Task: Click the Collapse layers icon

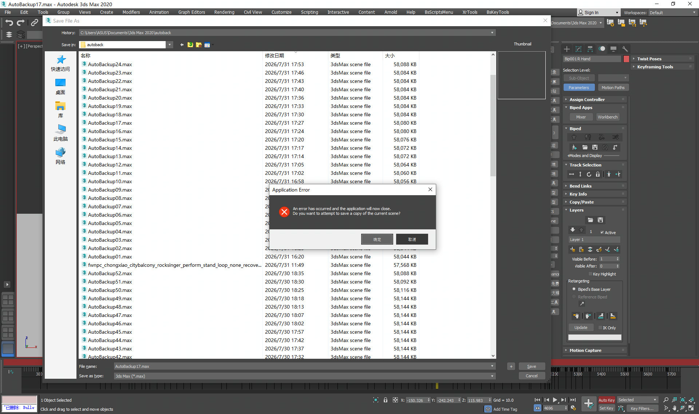Action: [590, 249]
